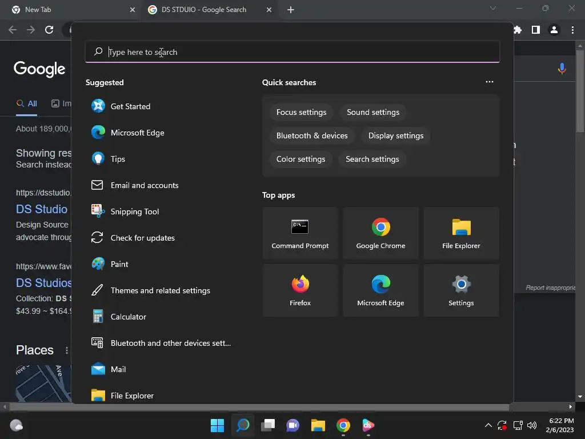This screenshot has height=439, width=585.
Task: Choose the Color settings quick search
Action: [x=300, y=159]
